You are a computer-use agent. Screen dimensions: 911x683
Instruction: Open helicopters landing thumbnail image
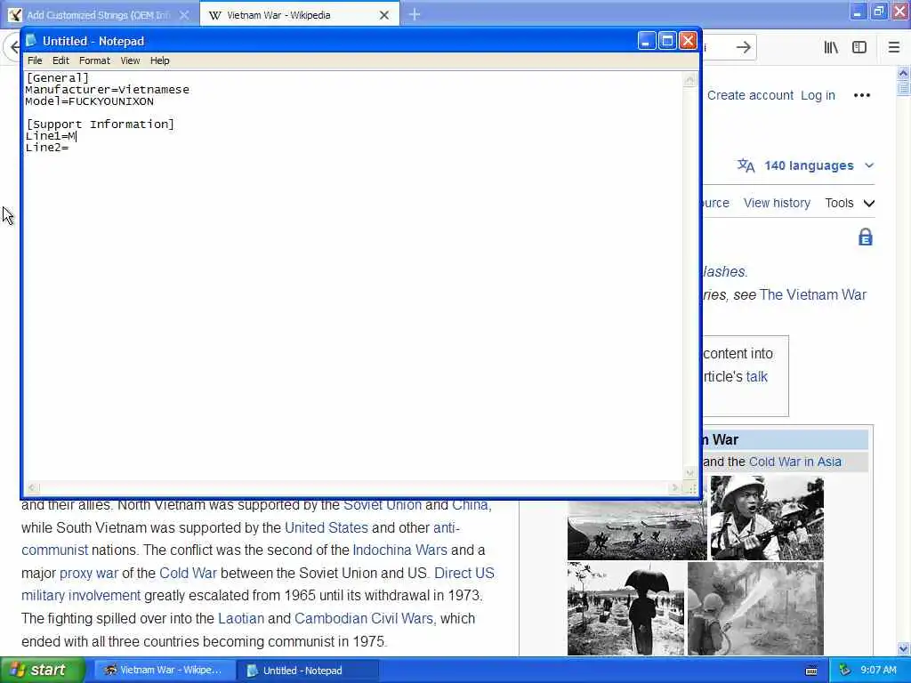[x=637, y=530]
